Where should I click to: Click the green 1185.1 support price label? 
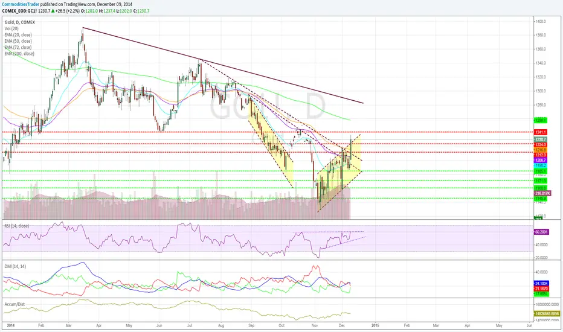pyautogui.click(x=541, y=171)
